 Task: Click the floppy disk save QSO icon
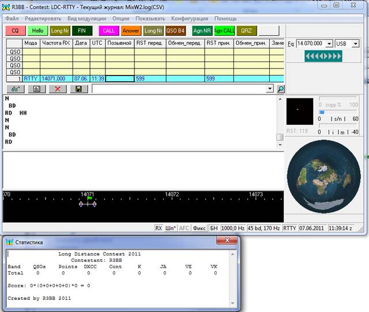coord(78,89)
